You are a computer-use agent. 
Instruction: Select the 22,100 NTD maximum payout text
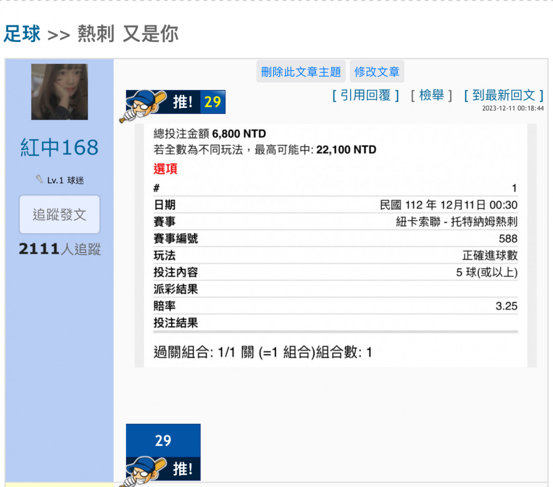click(346, 150)
